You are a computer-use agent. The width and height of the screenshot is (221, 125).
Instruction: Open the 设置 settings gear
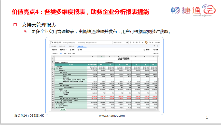[x=156, y=50]
